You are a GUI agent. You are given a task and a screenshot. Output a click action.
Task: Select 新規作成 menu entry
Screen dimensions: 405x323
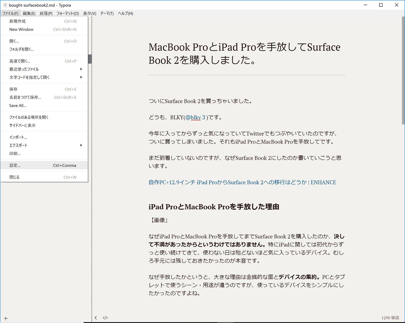tap(44, 21)
